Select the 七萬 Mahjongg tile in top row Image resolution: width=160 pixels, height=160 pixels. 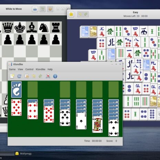pyautogui.click(x=102, y=31)
